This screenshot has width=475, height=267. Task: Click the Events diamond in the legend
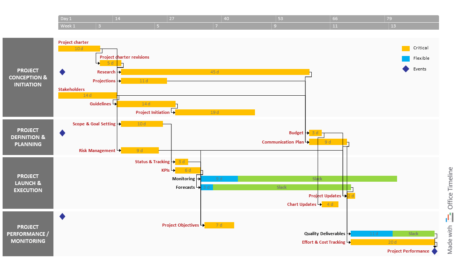[x=406, y=69]
